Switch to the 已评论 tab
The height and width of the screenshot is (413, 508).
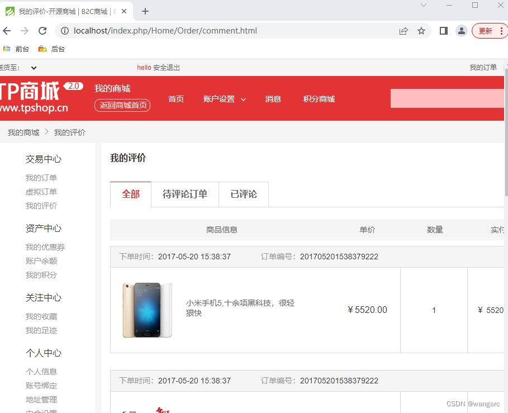(x=243, y=194)
